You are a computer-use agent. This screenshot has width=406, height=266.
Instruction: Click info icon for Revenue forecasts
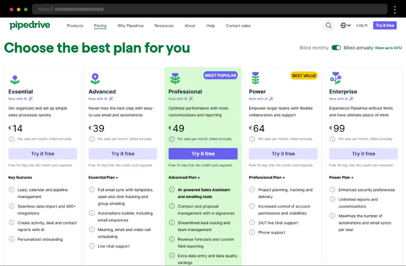pyautogui.click(x=172, y=239)
